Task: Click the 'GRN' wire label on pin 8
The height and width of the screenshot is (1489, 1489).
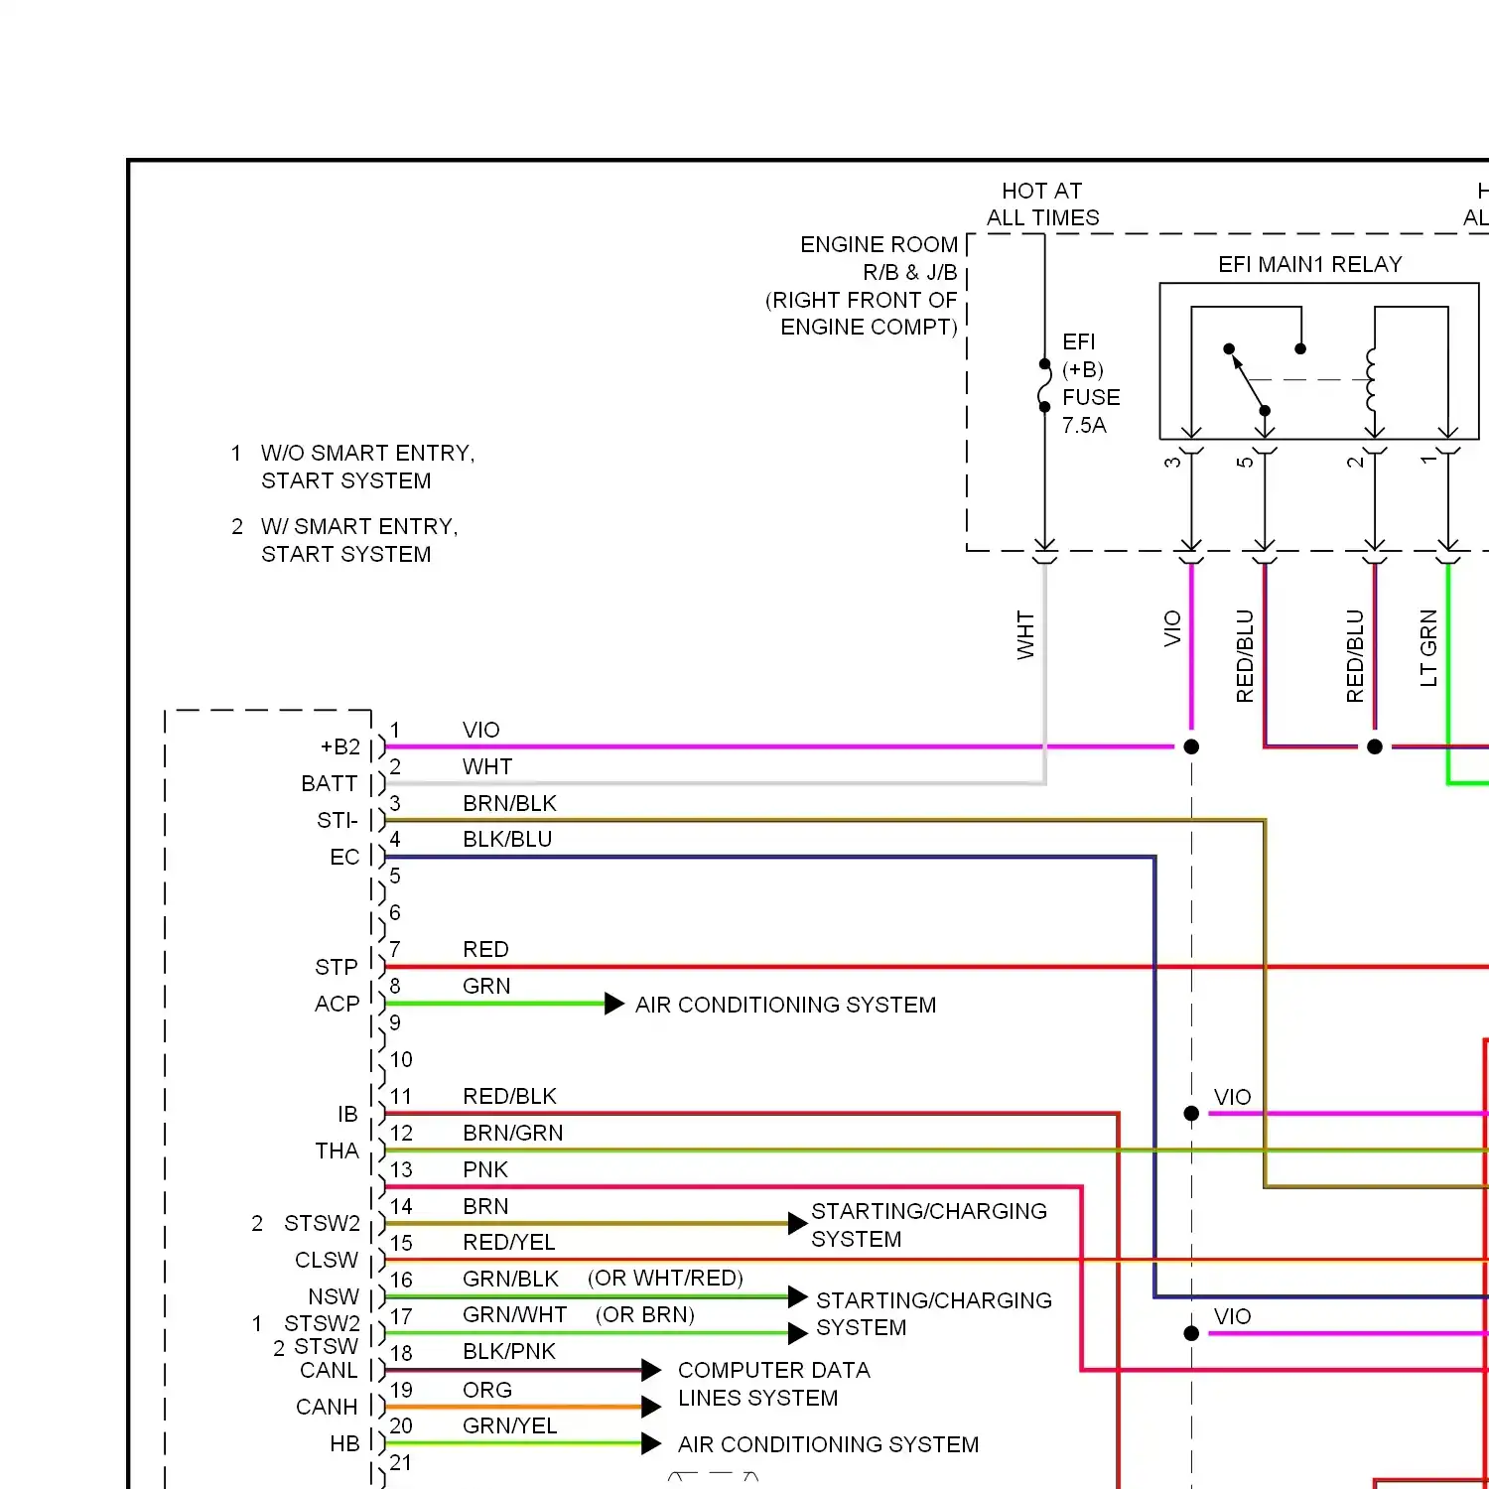Action: (486, 986)
